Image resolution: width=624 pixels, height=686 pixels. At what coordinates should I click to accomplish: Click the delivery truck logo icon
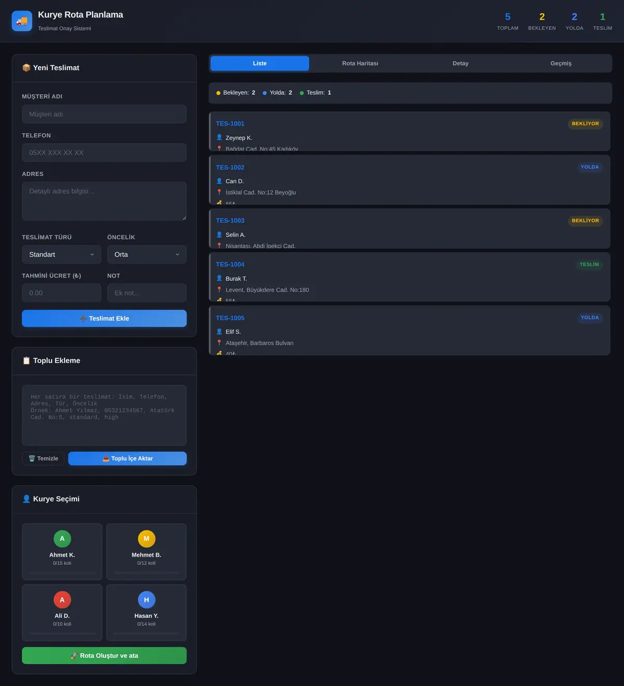click(22, 21)
